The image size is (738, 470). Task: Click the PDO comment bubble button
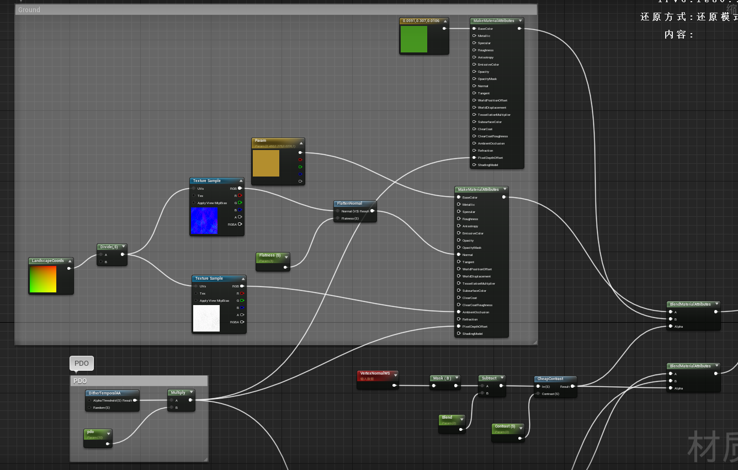(82, 363)
